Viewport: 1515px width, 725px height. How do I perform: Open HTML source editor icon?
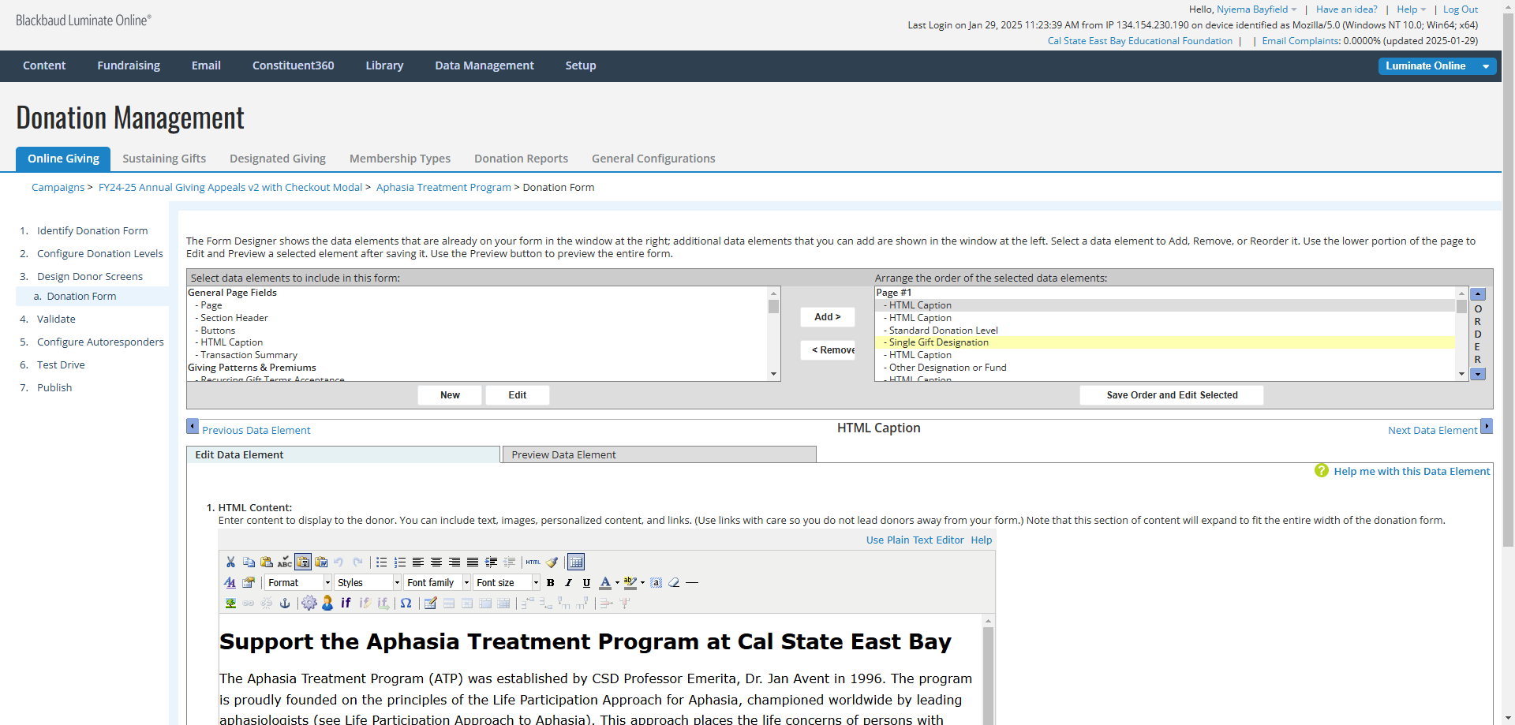(533, 562)
